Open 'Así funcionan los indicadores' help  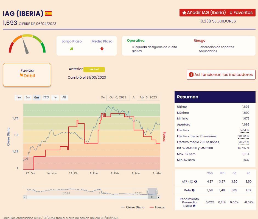[221, 75]
